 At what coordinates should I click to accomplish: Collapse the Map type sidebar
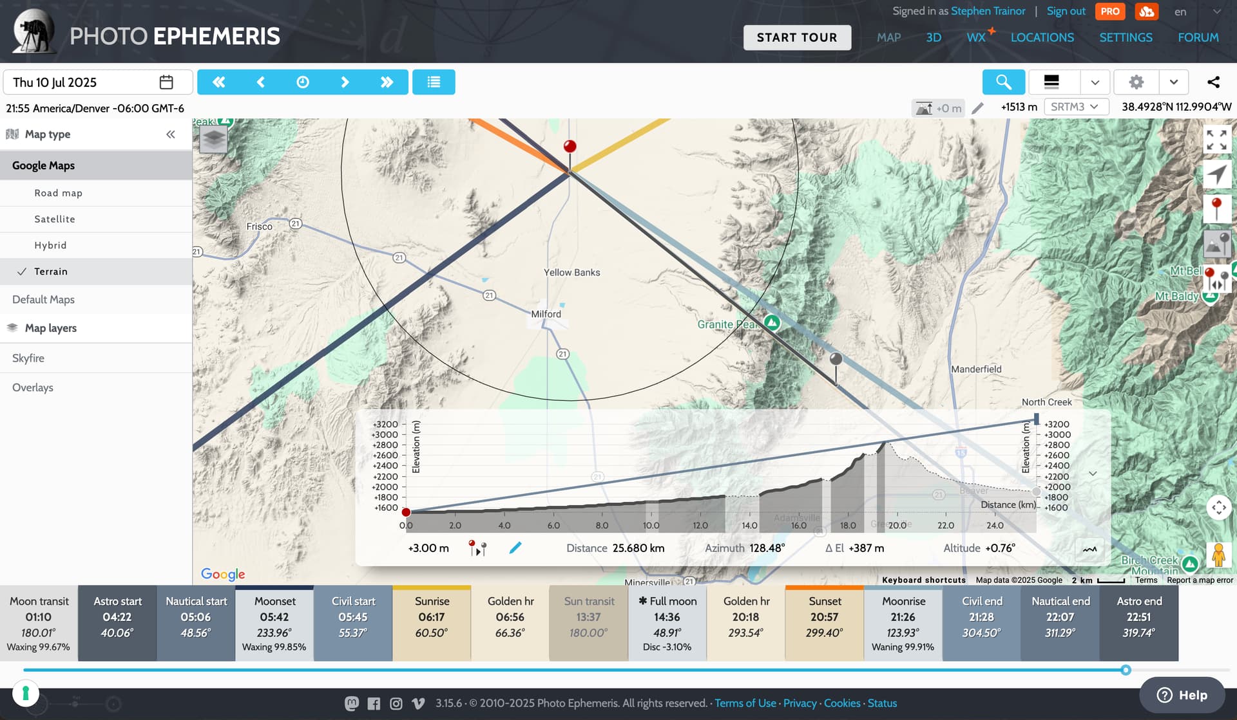click(x=171, y=134)
